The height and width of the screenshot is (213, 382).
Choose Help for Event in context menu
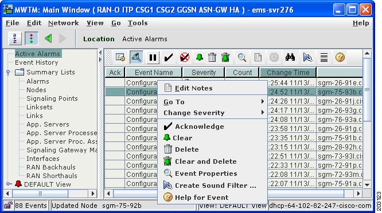point(213,197)
